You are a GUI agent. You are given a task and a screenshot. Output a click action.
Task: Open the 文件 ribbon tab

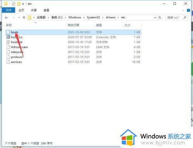click(8, 10)
